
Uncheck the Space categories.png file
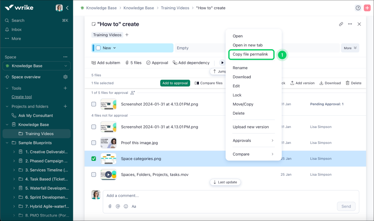click(94, 159)
